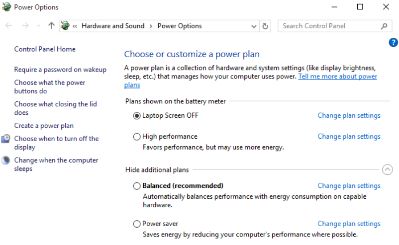Select the High performance power plan
The height and width of the screenshot is (245, 399).
(x=137, y=137)
